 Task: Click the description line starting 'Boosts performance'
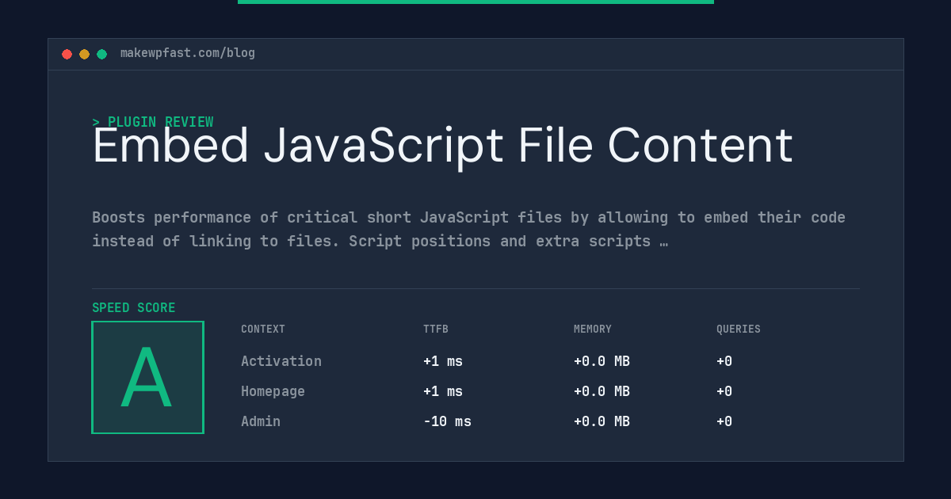point(468,218)
